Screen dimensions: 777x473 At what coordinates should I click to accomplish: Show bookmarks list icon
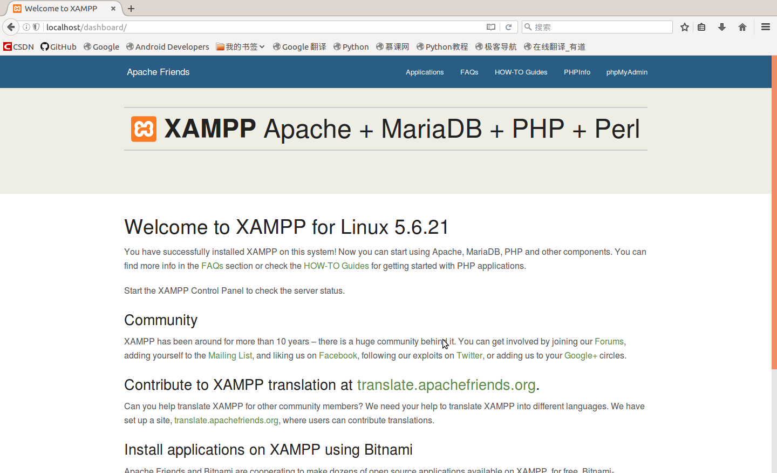click(x=701, y=27)
